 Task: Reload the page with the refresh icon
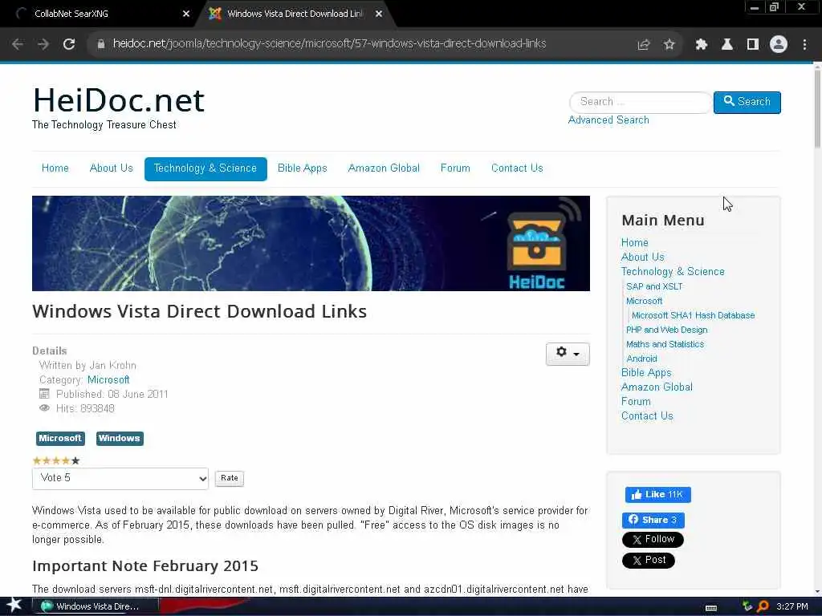coord(69,45)
